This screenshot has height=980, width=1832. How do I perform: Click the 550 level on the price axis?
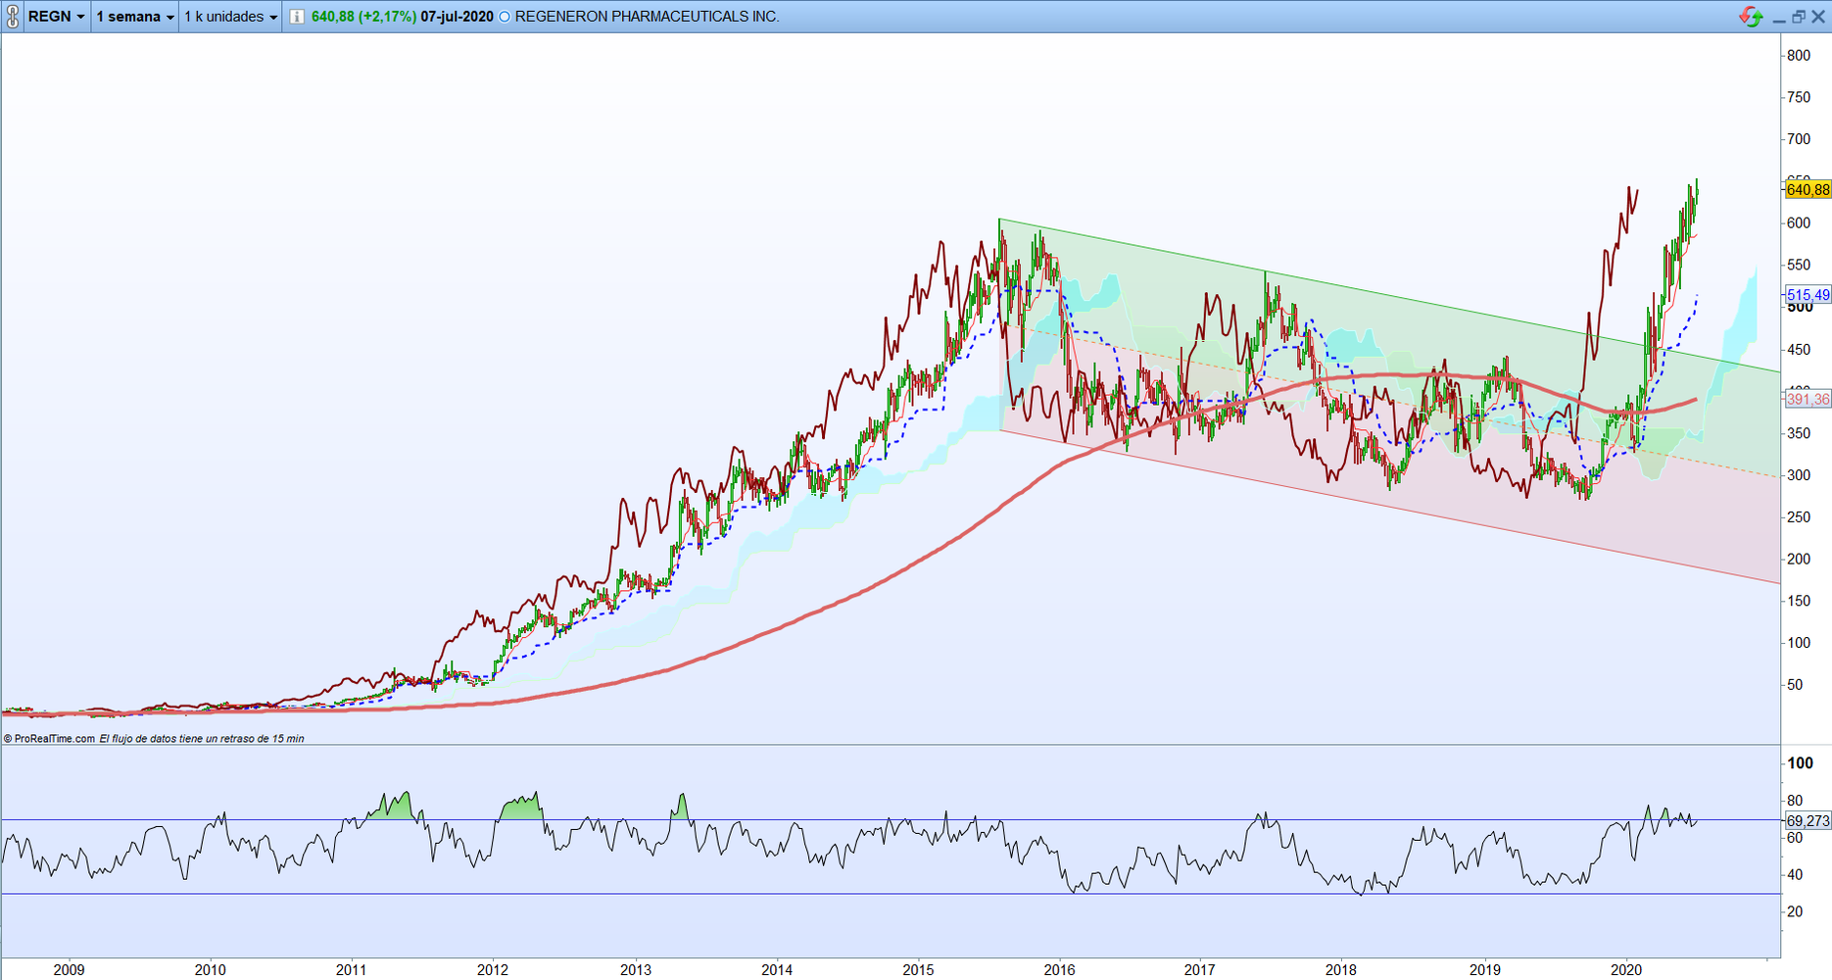pos(1799,266)
